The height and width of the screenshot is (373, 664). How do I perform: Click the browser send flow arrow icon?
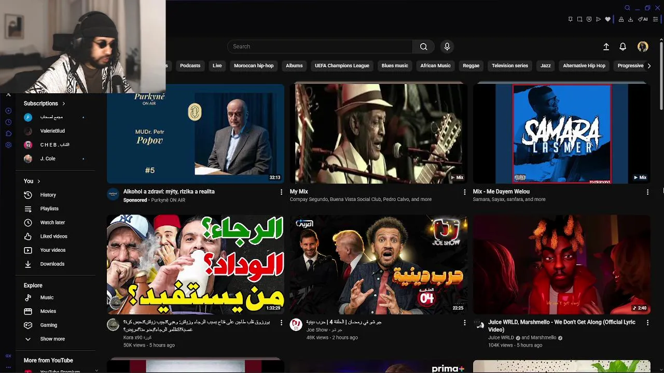pyautogui.click(x=598, y=19)
